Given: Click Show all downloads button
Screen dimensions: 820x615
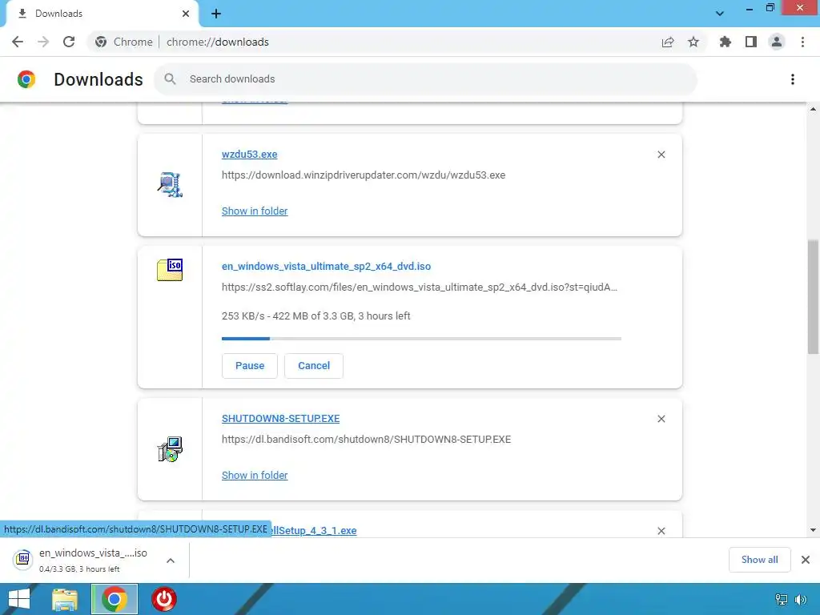Looking at the screenshot, I should point(759,560).
